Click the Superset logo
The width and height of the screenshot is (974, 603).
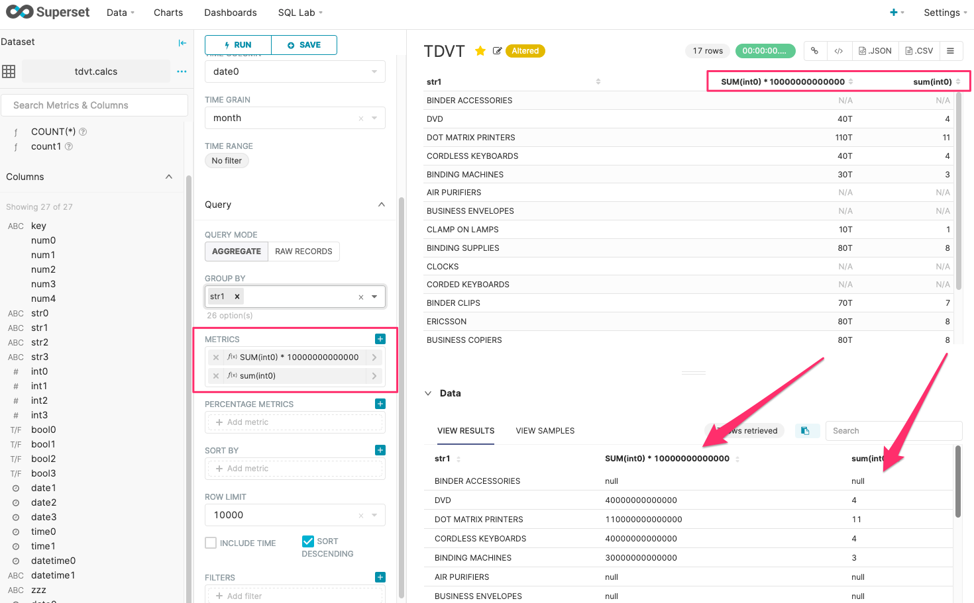click(x=48, y=12)
